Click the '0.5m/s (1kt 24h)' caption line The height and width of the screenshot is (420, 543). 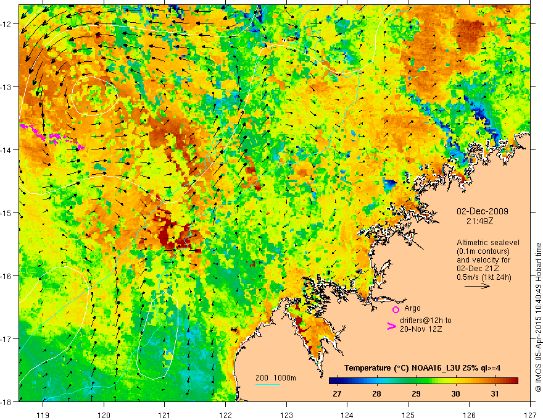484,277
